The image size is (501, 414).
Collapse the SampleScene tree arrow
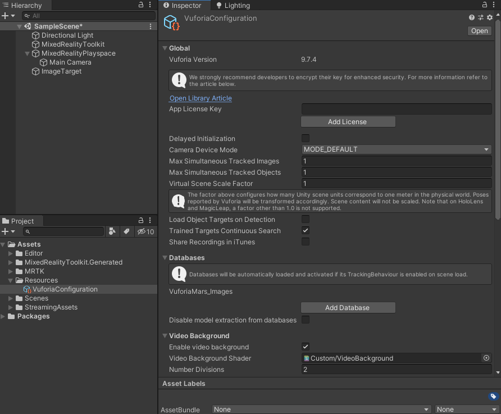coord(20,26)
